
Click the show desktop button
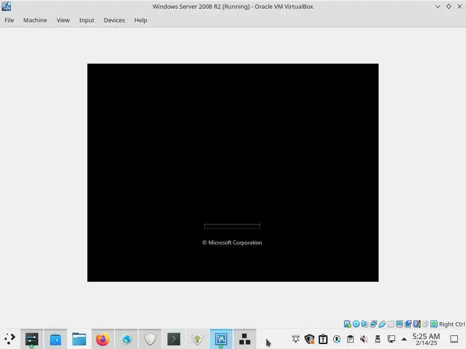coord(454,339)
